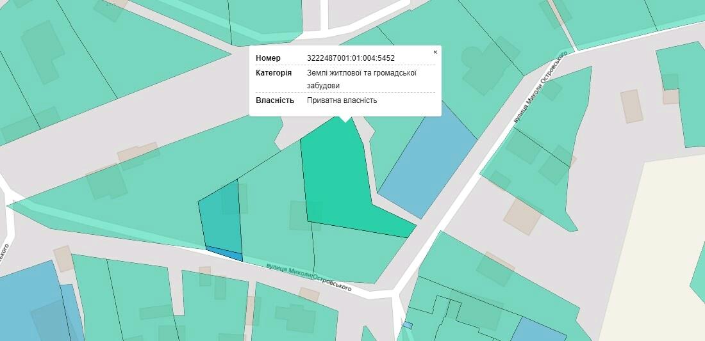Click the popup's pointer arrow tip
Viewport: 705px width, 341px height.
[345, 120]
